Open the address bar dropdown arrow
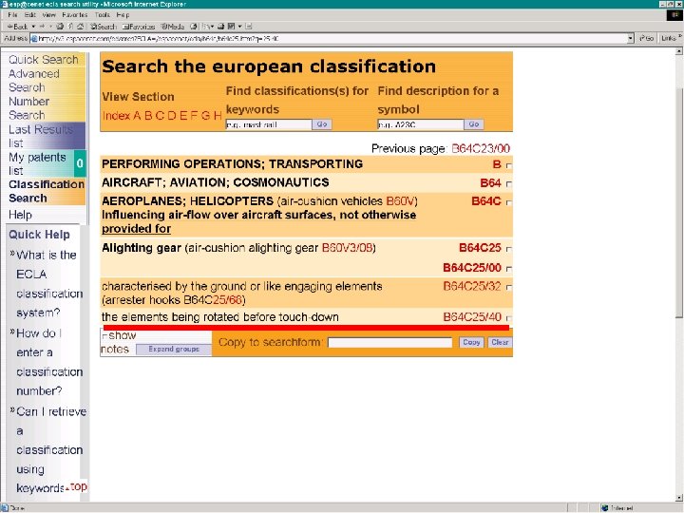Image resolution: width=684 pixels, height=513 pixels. [x=631, y=39]
